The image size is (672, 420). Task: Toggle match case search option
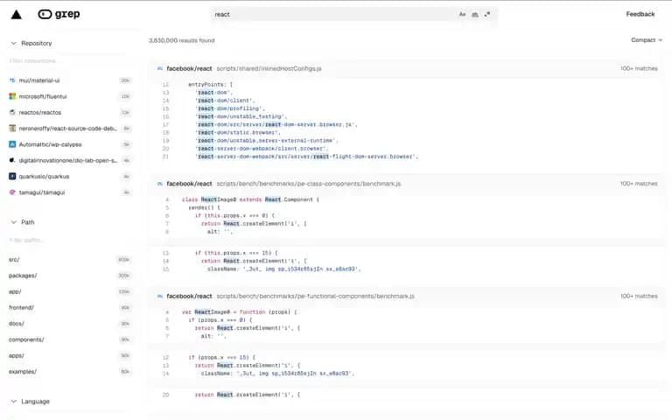click(462, 15)
